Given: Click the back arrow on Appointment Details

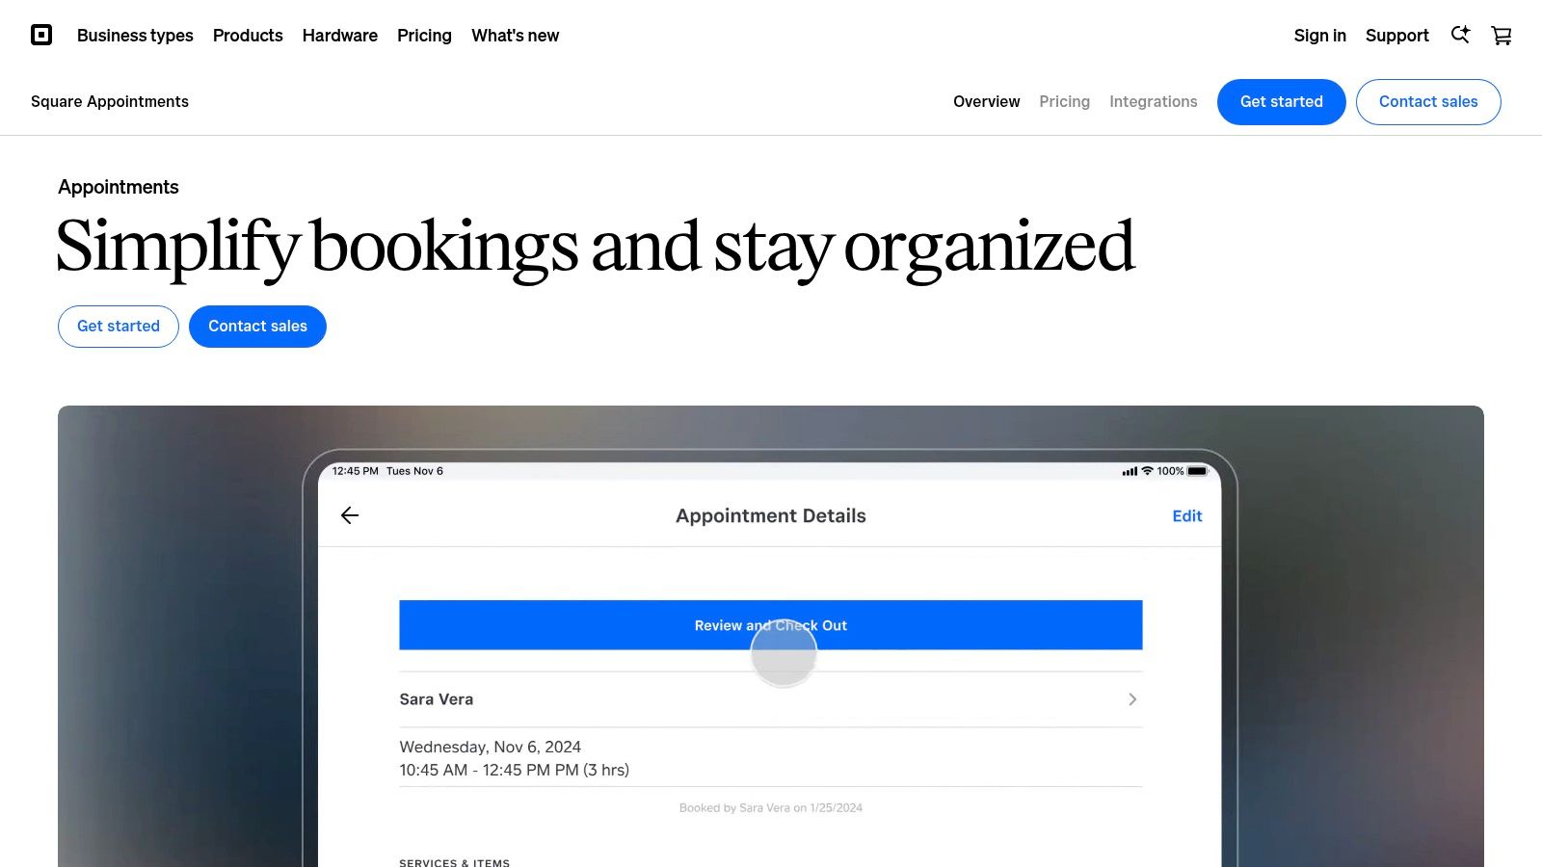Looking at the screenshot, I should (349, 515).
